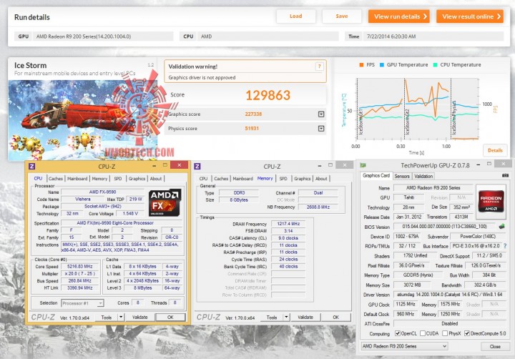Select Mainboard tab in right CPU-Z window
The width and height of the screenshot is (515, 359).
pos(242,179)
